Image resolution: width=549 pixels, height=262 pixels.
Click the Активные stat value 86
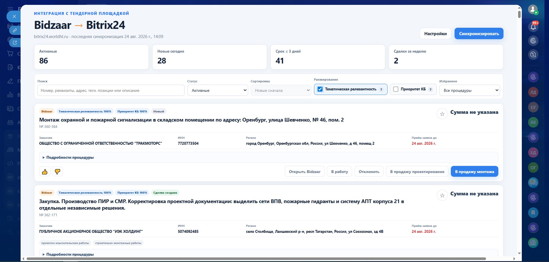coord(44,61)
